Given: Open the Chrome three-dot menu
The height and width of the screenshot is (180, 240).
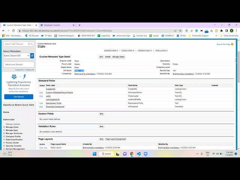Looking at the screenshot, I should (x=237, y=31).
